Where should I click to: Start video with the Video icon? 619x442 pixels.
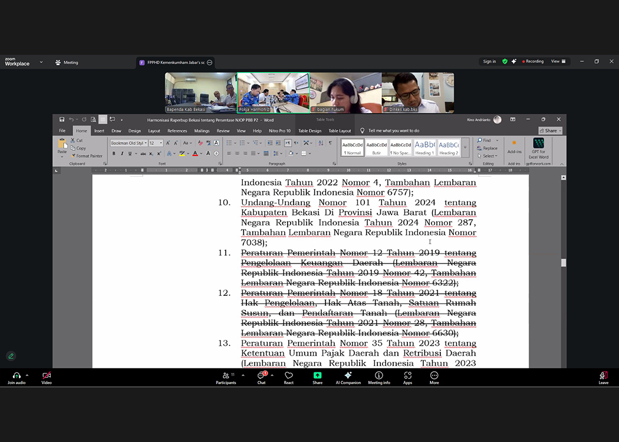click(47, 377)
